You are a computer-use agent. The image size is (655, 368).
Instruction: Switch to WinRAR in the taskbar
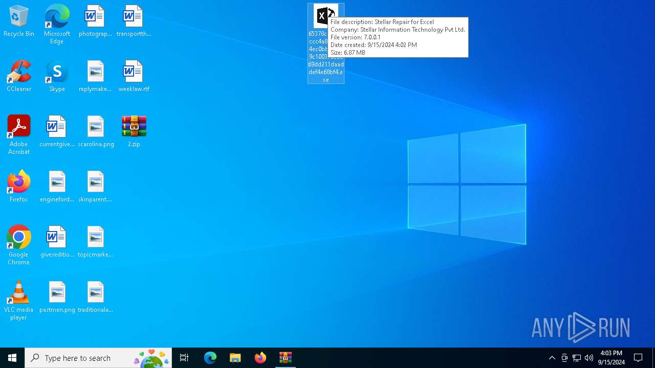[286, 358]
